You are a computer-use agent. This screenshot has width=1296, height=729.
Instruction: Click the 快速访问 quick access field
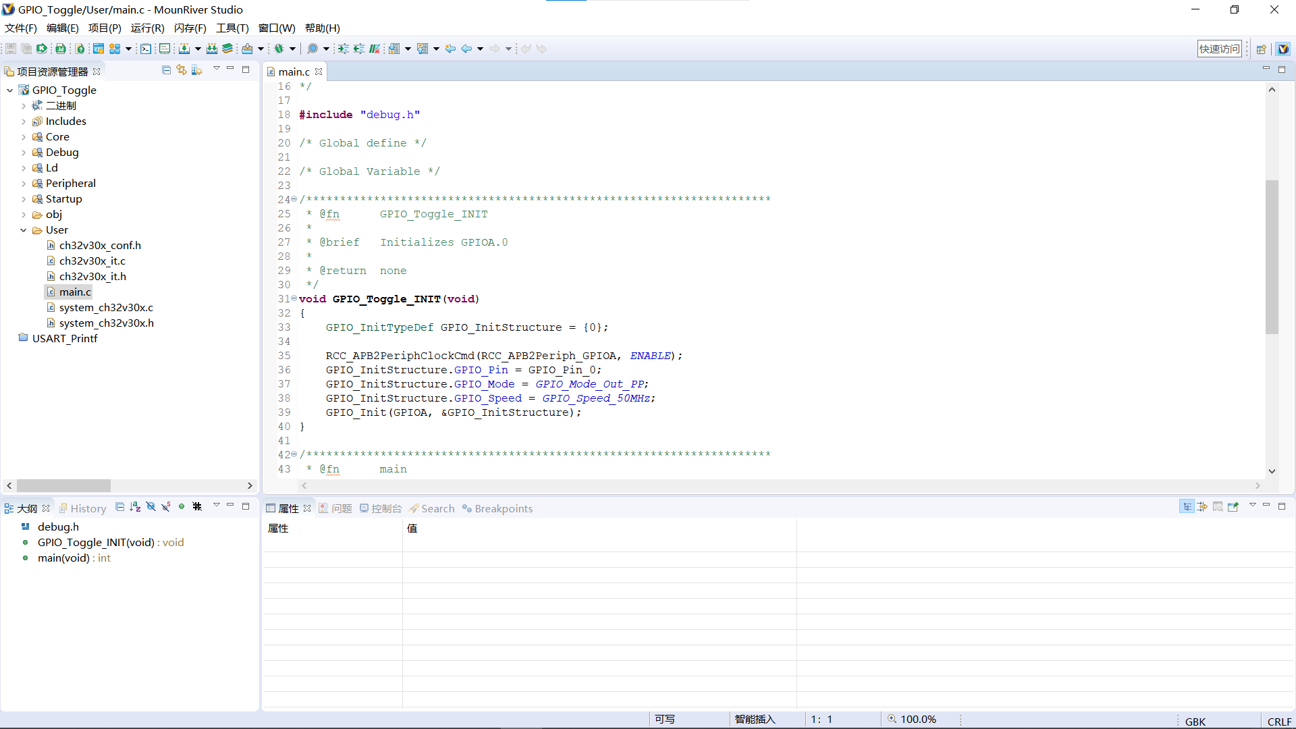coord(1220,49)
